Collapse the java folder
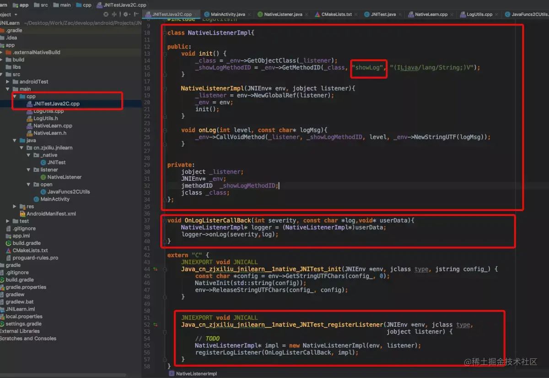 (x=15, y=140)
